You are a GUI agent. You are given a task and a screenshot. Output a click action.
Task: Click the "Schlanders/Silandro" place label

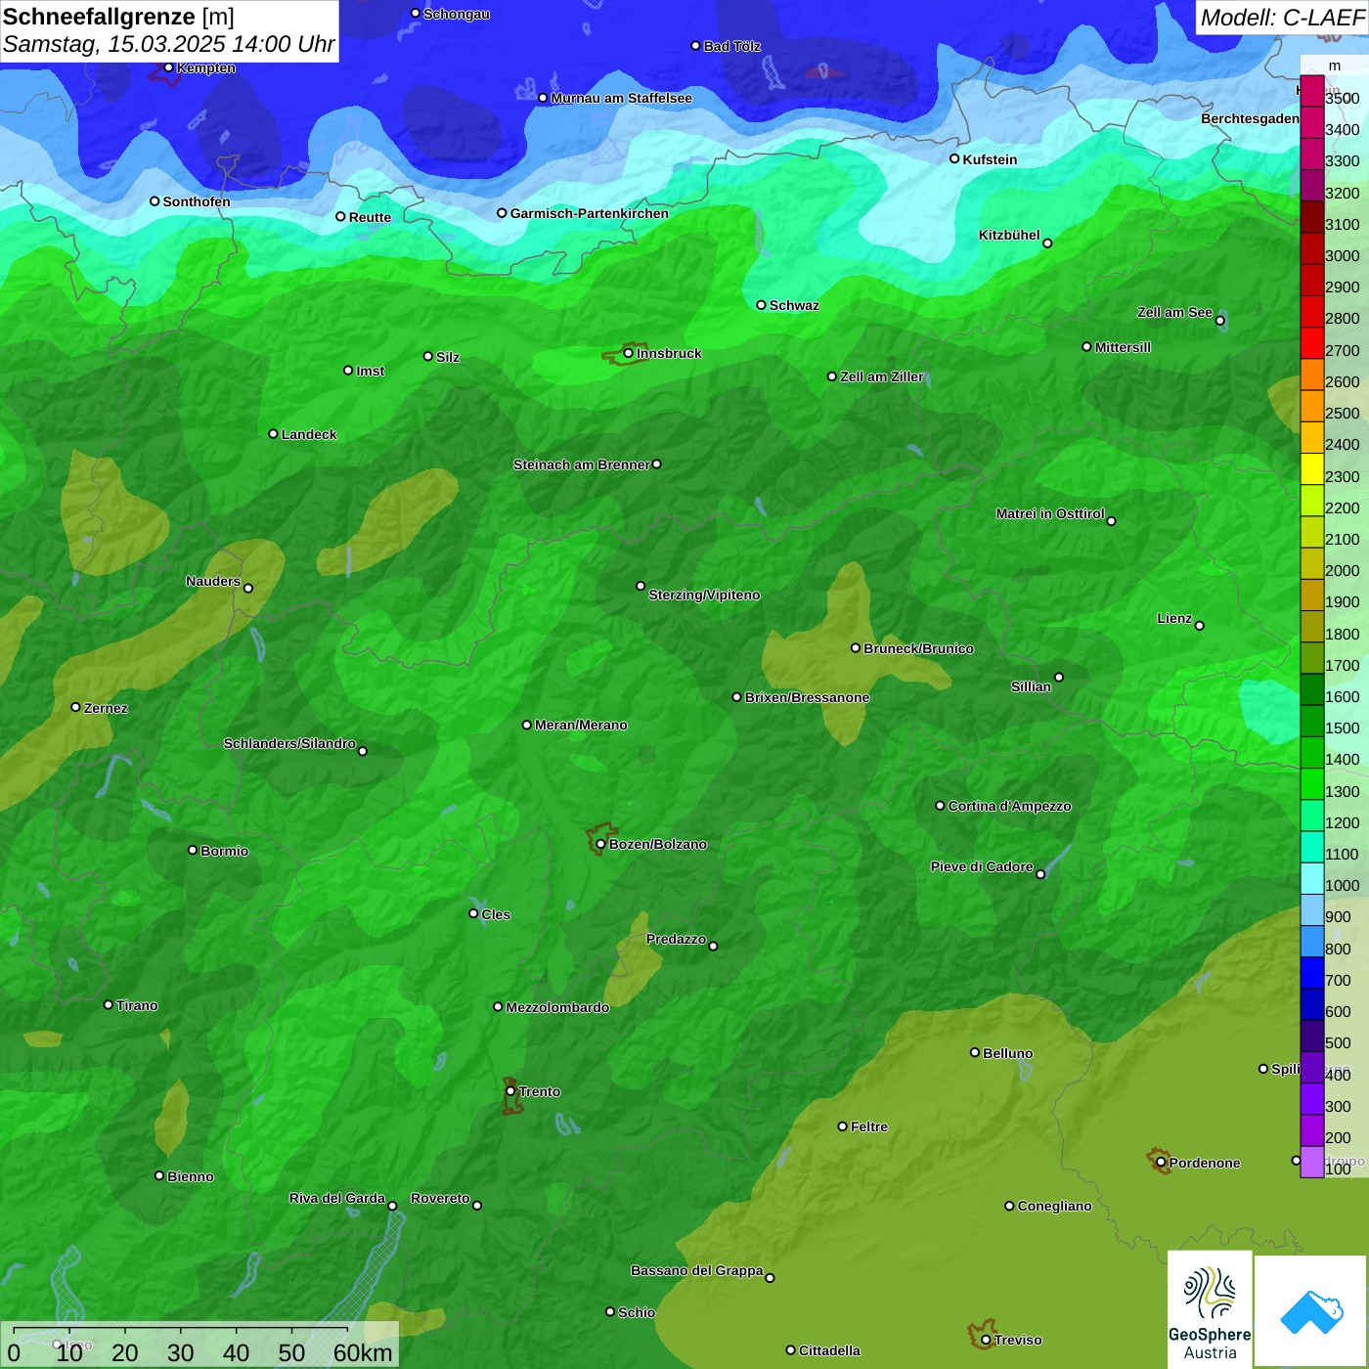click(289, 743)
